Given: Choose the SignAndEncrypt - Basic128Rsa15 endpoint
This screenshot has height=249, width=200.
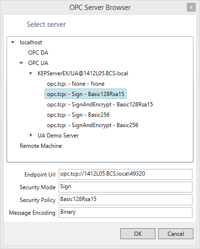Looking at the screenshot, I should point(100,104).
